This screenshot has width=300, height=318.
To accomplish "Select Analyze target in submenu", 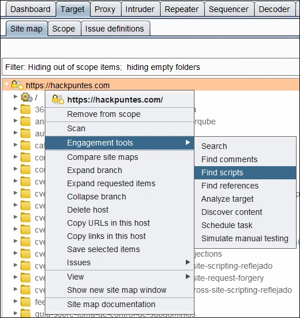I will [x=227, y=199].
